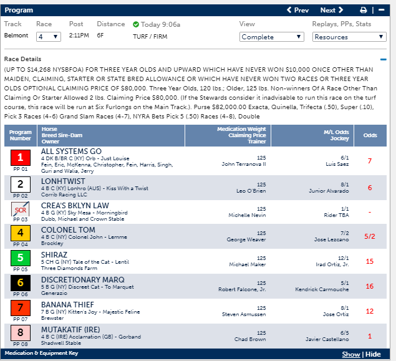Open the Resources dropdown
This screenshot has height=361, width=396.
(349, 37)
